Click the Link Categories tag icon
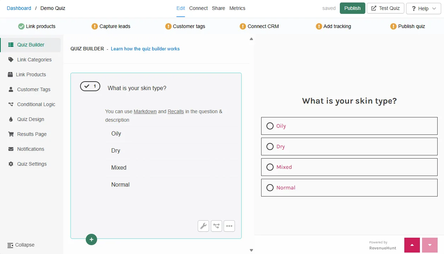Screen dimensions: 444x254 [x=11, y=60]
